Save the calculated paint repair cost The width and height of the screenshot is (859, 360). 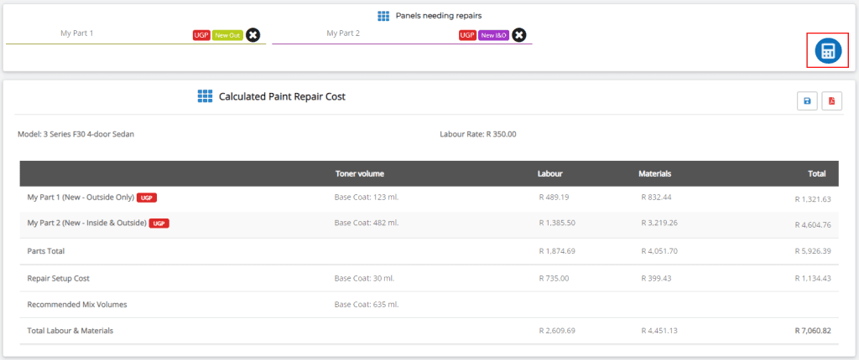click(807, 101)
